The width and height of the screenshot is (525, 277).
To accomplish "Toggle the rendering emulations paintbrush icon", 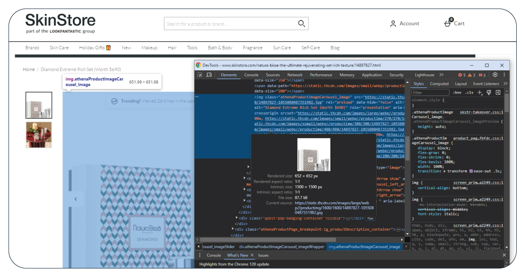I will [489, 93].
